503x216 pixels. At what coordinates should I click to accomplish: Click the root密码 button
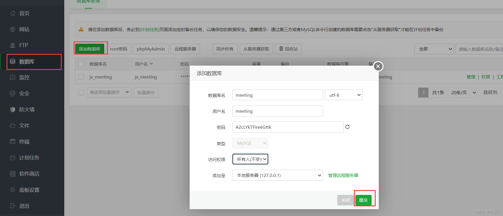(x=119, y=49)
